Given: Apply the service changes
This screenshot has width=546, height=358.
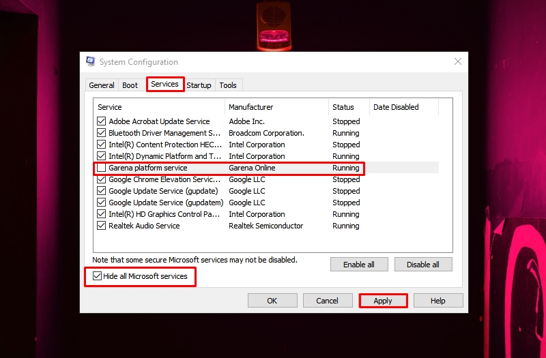Looking at the screenshot, I should [383, 301].
